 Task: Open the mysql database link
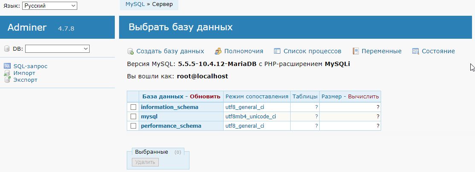[149, 116]
